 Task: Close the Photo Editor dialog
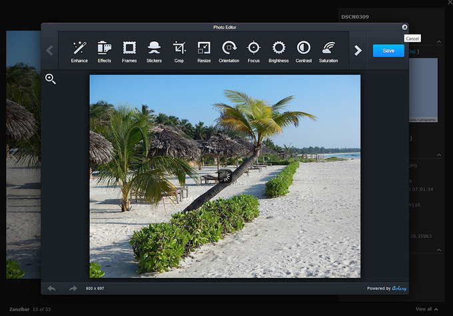coord(404,27)
